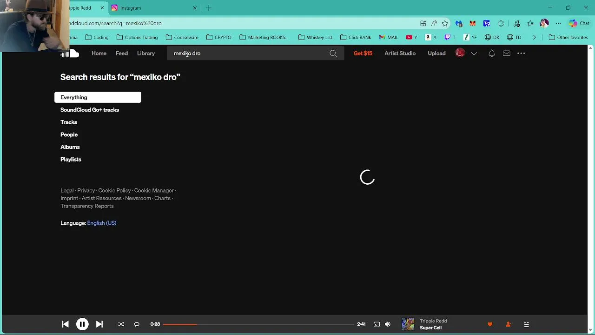The width and height of the screenshot is (595, 335).
Task: Pause the current track
Action: 82,324
